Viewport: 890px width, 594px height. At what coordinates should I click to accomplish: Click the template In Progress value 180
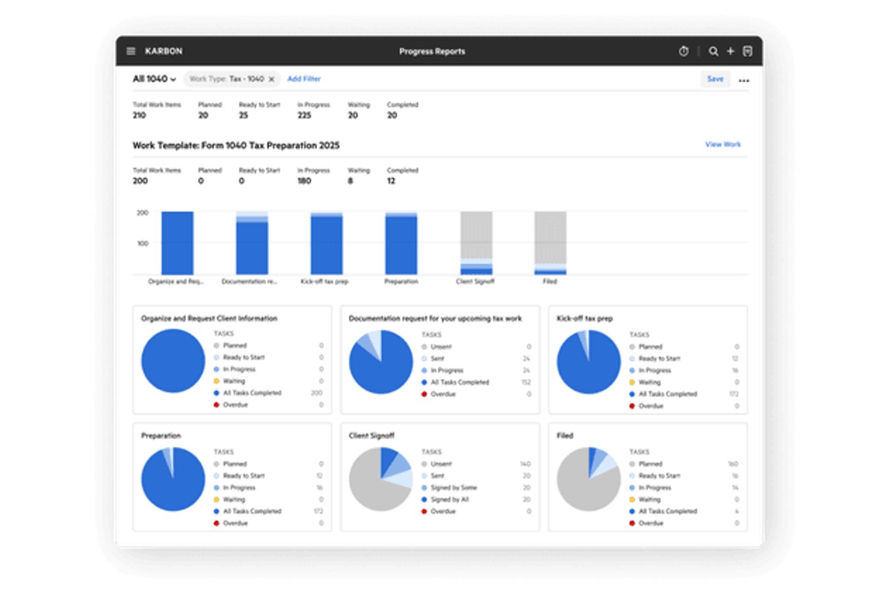tap(304, 181)
